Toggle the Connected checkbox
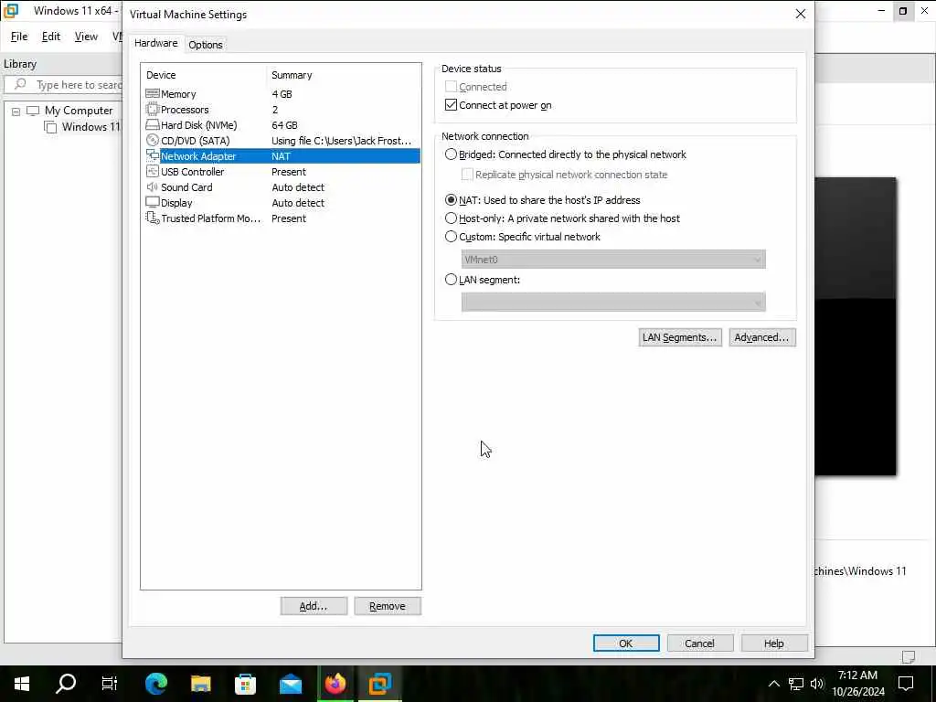This screenshot has width=936, height=702. pos(451,87)
